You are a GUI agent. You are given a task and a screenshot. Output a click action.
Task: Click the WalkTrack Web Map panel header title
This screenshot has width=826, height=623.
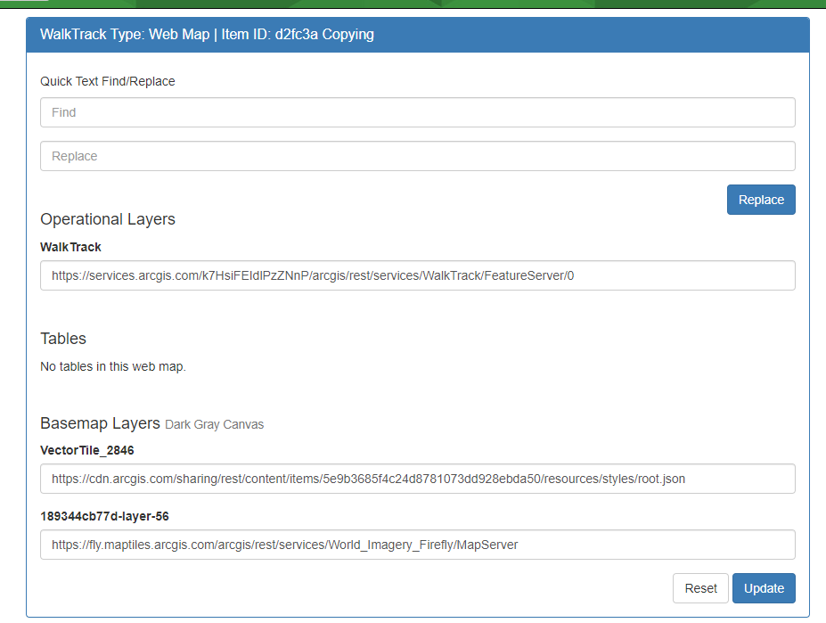point(207,35)
